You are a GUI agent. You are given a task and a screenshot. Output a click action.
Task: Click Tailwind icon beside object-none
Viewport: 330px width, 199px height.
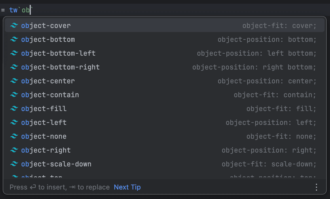[x=14, y=136]
